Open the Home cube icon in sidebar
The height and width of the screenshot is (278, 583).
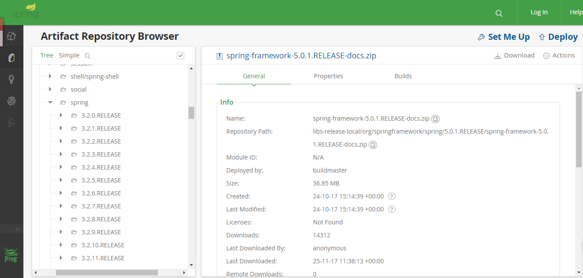point(12,36)
